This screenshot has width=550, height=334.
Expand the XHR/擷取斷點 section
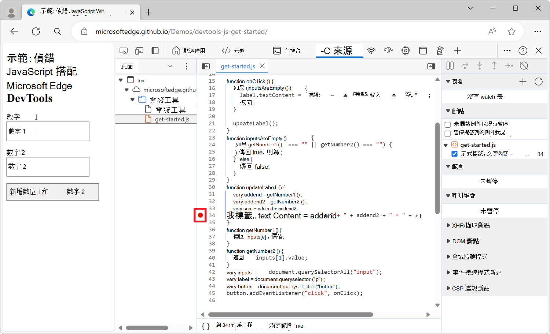pos(471,225)
